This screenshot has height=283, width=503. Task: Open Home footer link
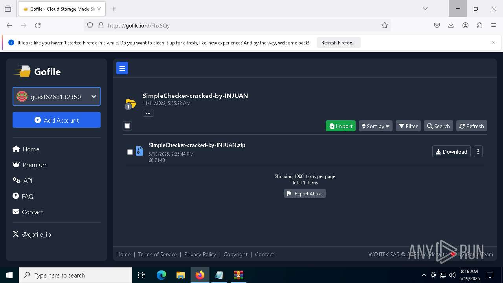123,254
